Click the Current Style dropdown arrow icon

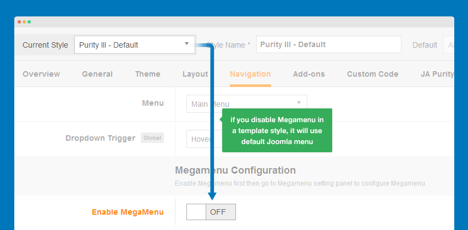pos(186,44)
